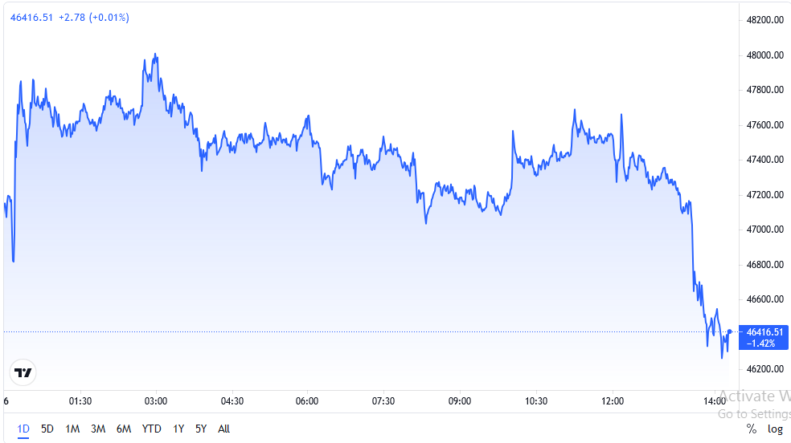Switch to the 5Y time range

pos(200,429)
